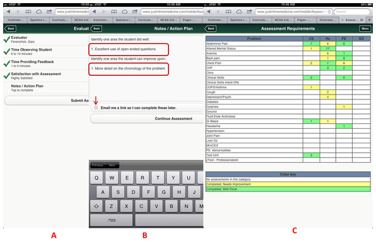The image size is (376, 244).
Task: Tap the bookmarks icon in panel C toolbar
Action: [x=229, y=11]
